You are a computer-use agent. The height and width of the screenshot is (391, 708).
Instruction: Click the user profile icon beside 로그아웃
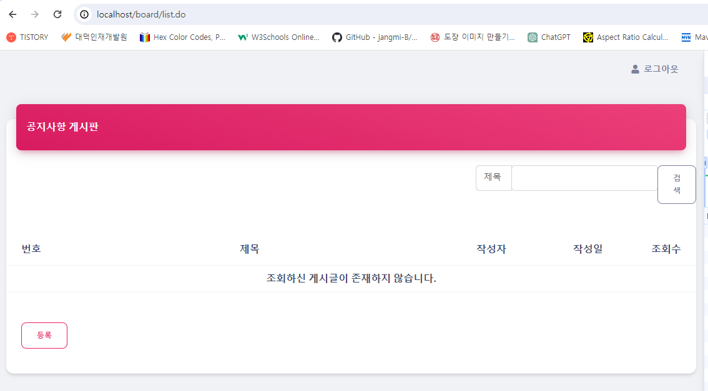coord(635,69)
